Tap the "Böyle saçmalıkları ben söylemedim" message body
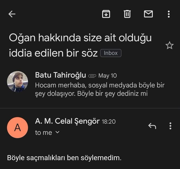Screen dimensions: 180x169 (x=64, y=158)
